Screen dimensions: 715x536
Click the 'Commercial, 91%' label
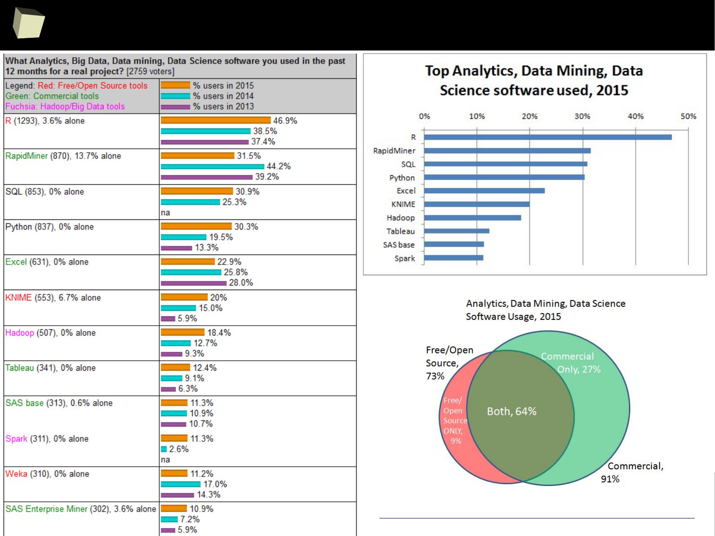(632, 472)
